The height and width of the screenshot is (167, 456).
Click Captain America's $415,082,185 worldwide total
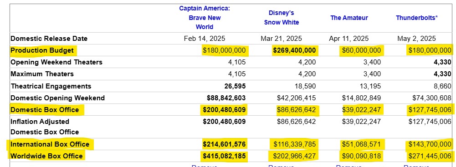click(224, 156)
